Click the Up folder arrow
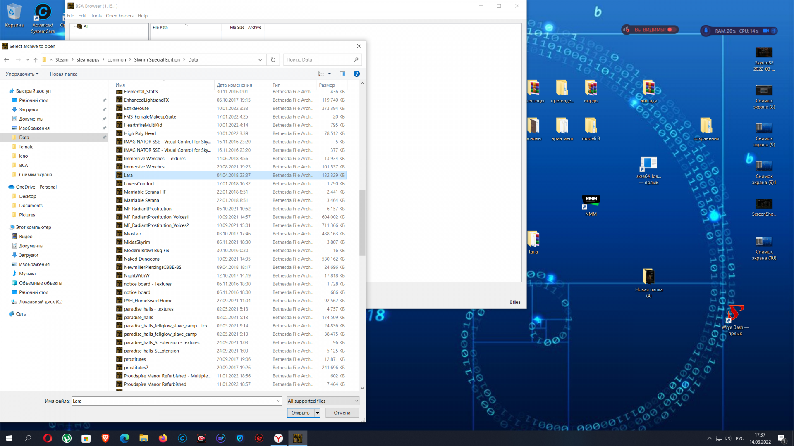 [x=36, y=60]
